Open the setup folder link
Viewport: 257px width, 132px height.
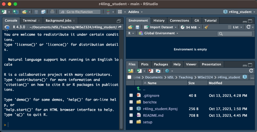(148, 122)
